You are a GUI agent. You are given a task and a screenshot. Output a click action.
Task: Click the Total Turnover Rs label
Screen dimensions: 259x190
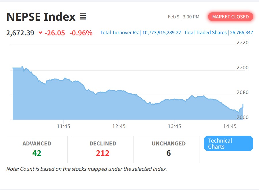click(120, 33)
